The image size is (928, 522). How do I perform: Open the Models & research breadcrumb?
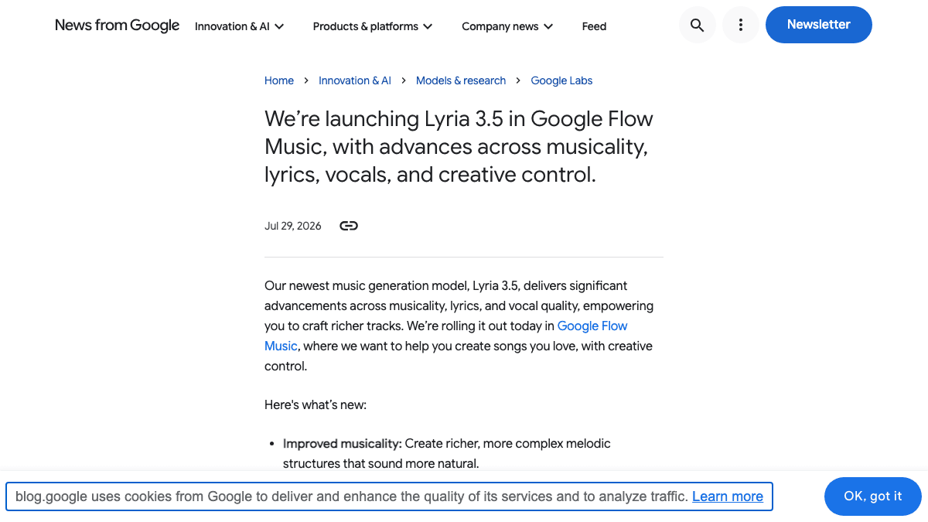click(461, 80)
